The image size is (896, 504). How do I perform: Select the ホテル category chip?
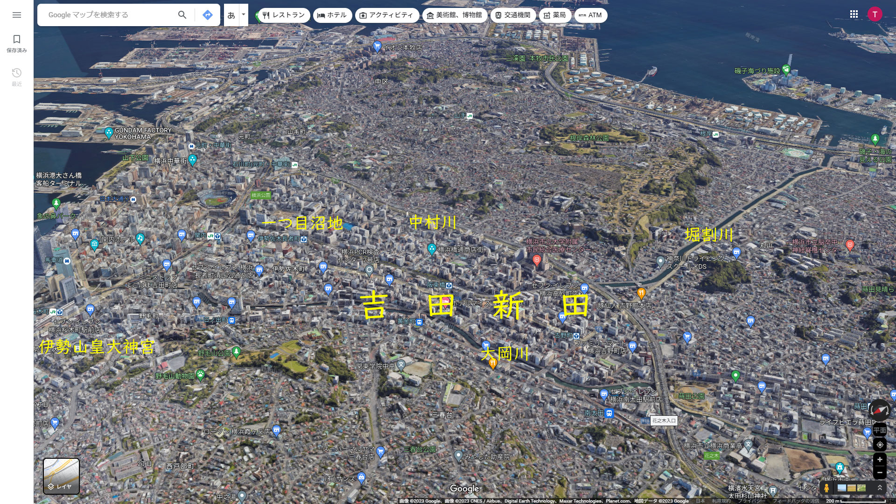[332, 15]
